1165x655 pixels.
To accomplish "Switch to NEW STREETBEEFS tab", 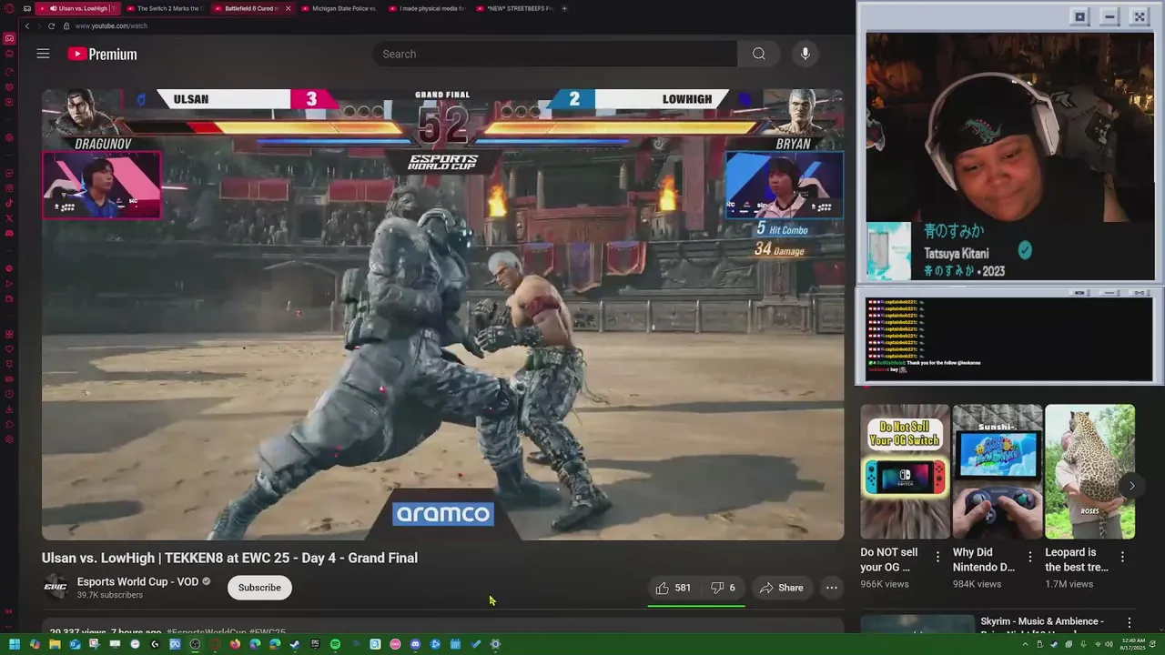I will point(514,8).
